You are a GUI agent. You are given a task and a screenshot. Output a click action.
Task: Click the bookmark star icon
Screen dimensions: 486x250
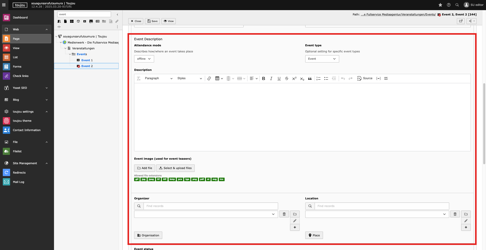pos(440,5)
